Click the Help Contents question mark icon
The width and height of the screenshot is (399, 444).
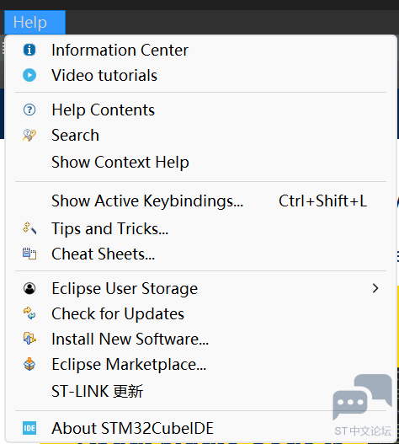click(29, 110)
